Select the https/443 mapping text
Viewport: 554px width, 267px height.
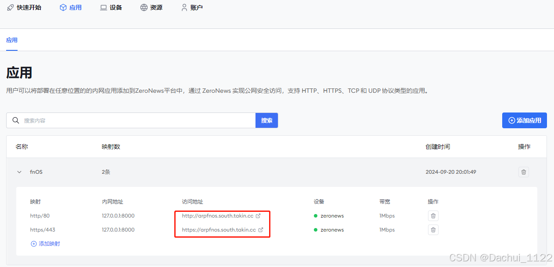click(43, 230)
